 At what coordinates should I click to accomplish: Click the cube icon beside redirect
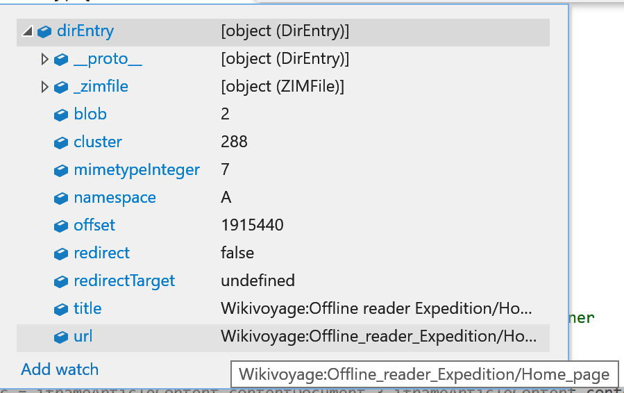[x=61, y=253]
